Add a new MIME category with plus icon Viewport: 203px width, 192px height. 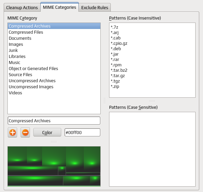coord(12,132)
